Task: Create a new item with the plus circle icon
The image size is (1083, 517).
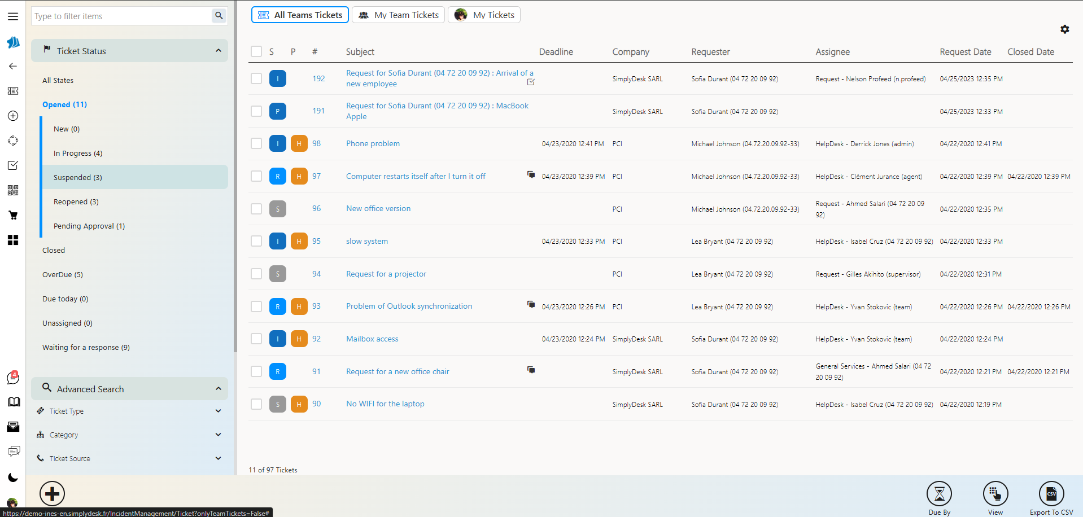Action: tap(12, 116)
